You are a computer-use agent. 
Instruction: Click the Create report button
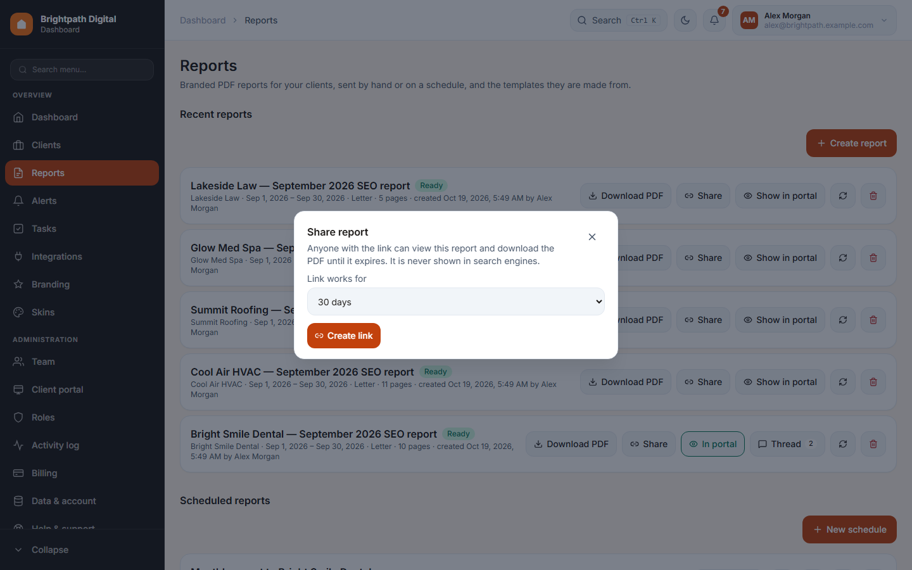[851, 143]
